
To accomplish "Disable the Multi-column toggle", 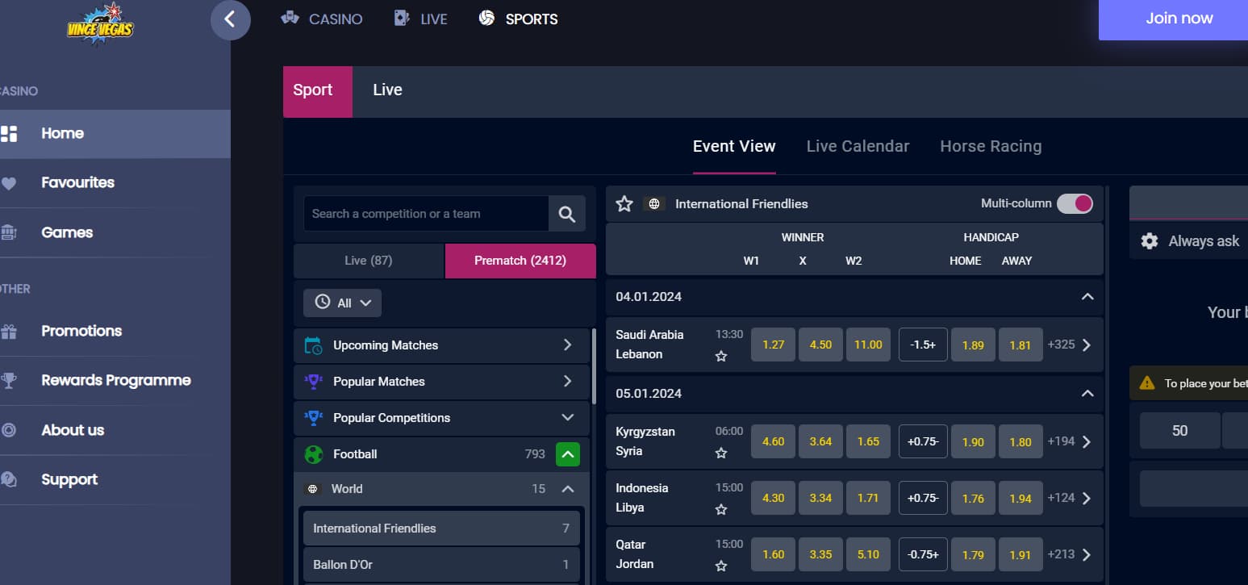I will click(1075, 204).
